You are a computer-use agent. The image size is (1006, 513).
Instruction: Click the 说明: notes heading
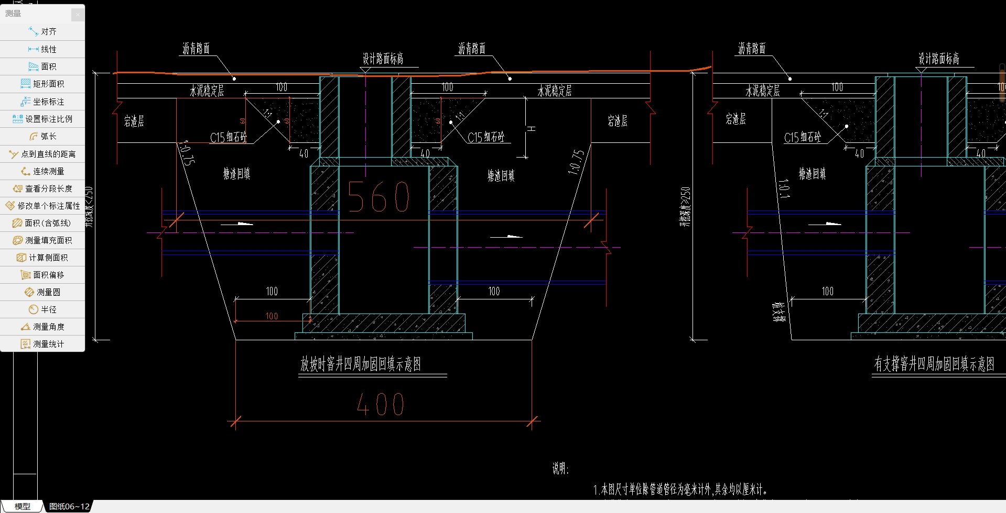point(560,469)
